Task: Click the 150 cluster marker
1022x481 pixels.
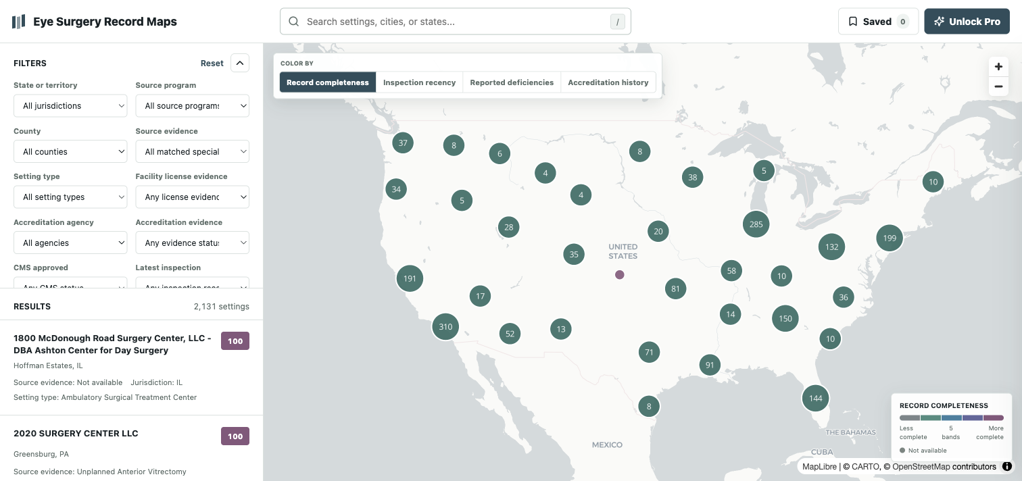Action: click(x=785, y=318)
